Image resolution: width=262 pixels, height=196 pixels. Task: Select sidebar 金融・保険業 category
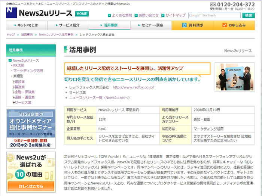25,92
